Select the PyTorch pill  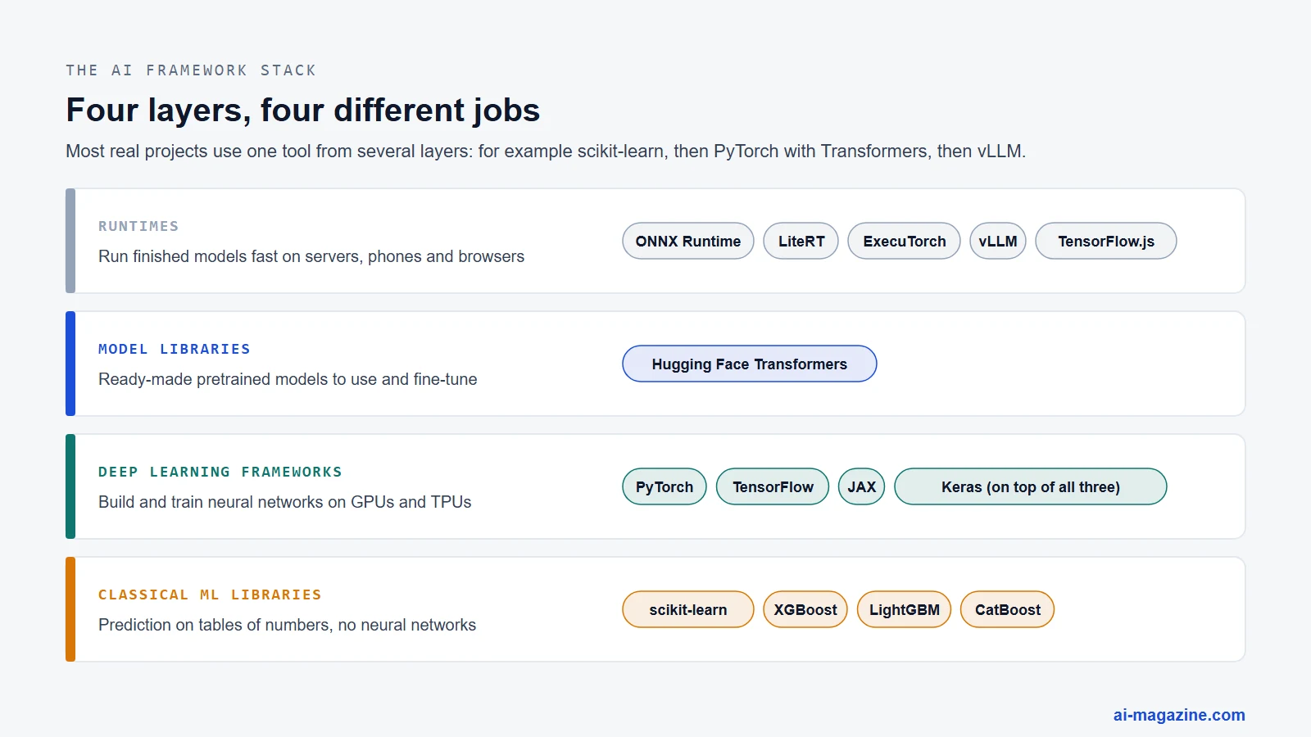(x=665, y=486)
